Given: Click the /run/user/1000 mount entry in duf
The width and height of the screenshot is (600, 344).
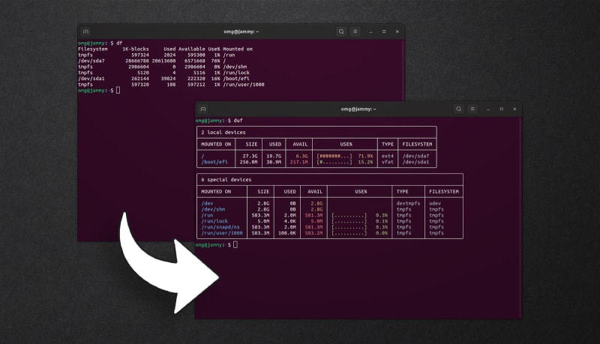Looking at the screenshot, I should (x=222, y=233).
